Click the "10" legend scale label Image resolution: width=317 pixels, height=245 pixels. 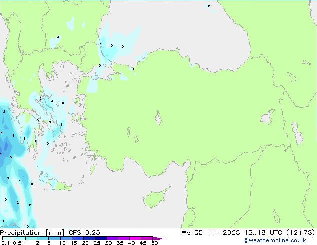[62, 243]
